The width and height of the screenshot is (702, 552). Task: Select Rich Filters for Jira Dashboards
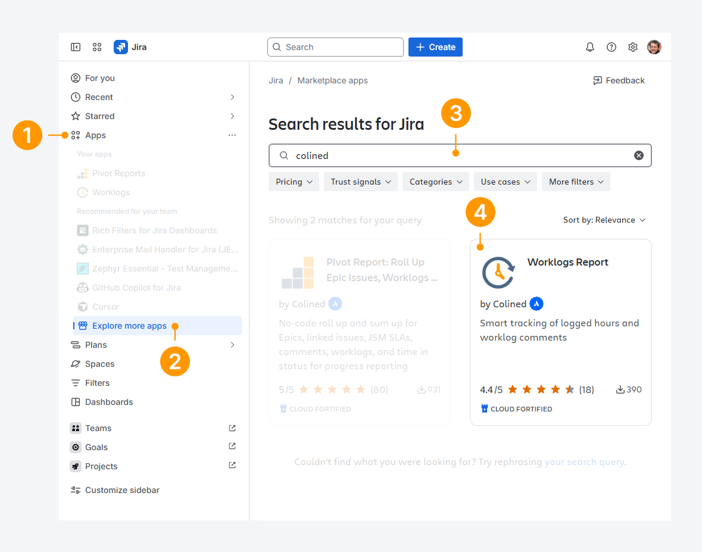pyautogui.click(x=158, y=230)
